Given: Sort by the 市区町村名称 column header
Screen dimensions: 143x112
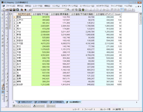Looking at the screenshot, I should pyautogui.click(x=24, y=14).
